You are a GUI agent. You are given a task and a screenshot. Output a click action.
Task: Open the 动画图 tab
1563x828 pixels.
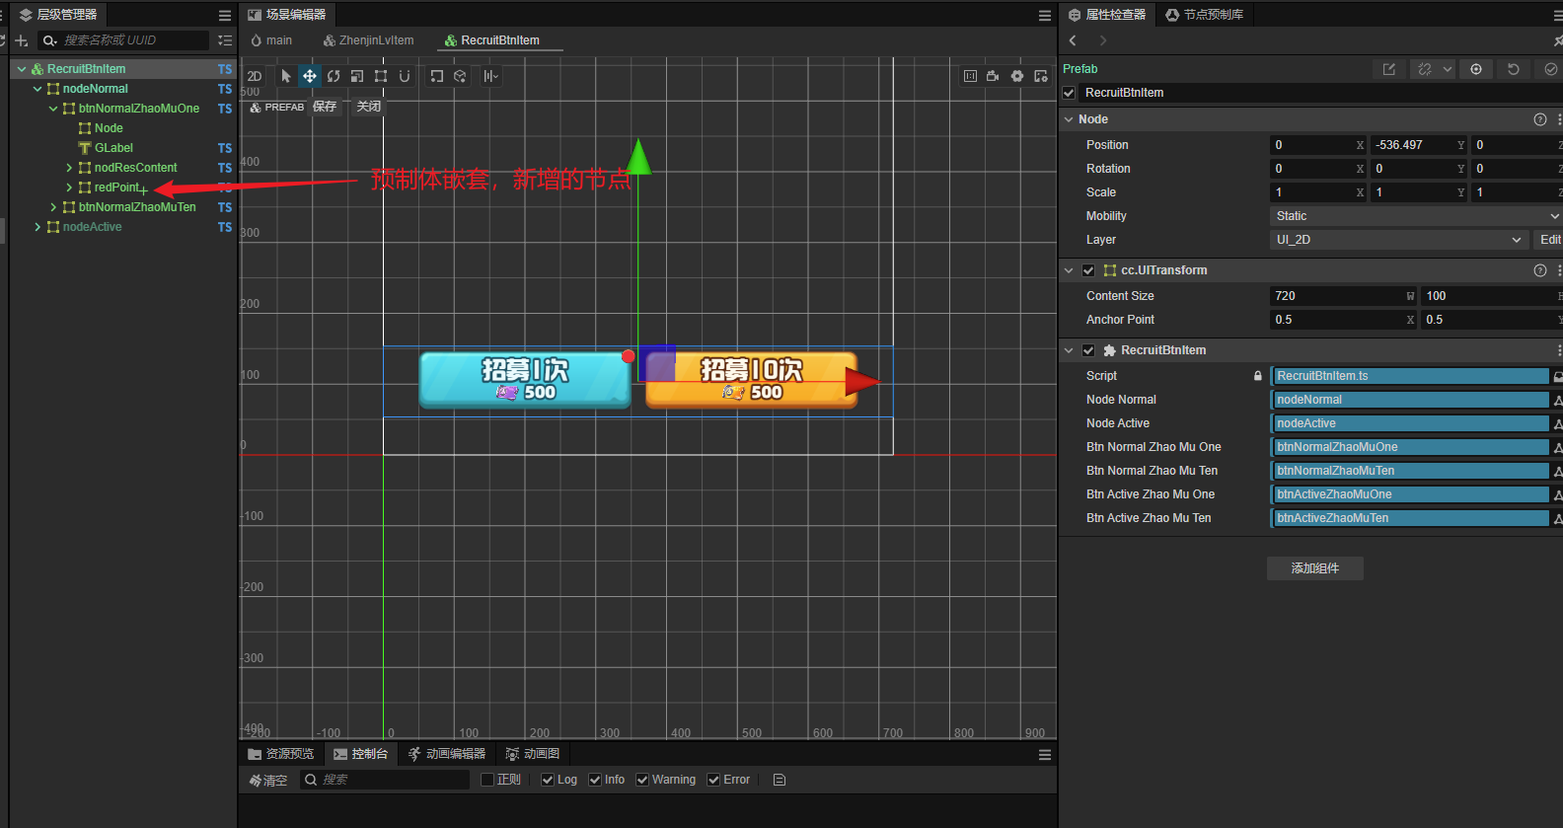[x=533, y=754]
